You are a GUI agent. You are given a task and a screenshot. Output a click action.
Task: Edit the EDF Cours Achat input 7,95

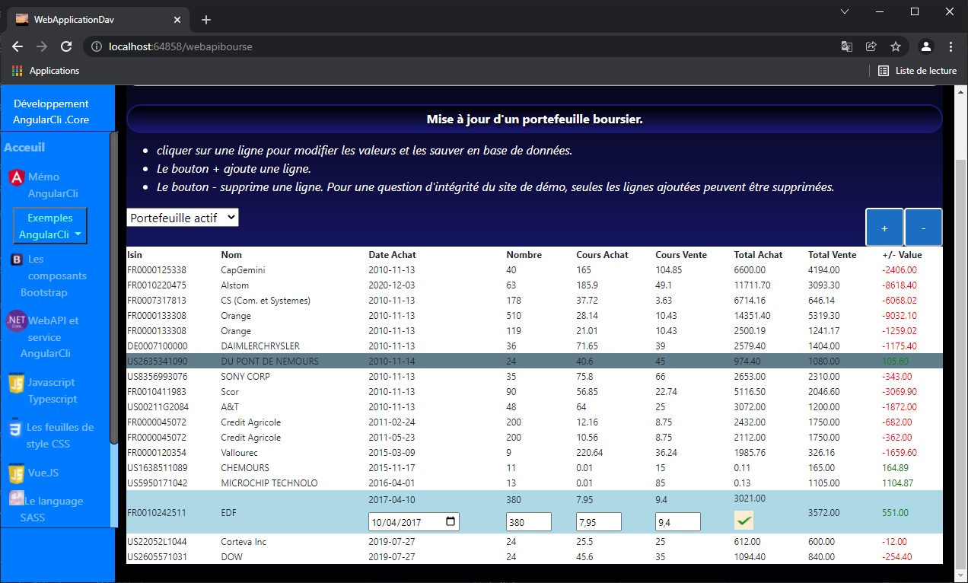tap(599, 522)
